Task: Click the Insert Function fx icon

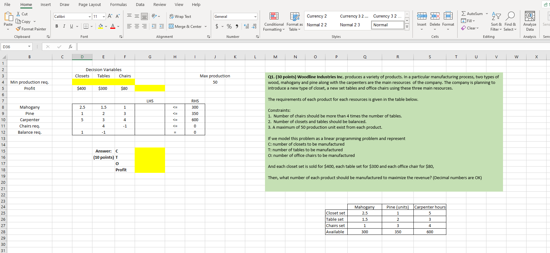Action: [x=70, y=47]
